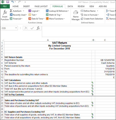Click the Excel application icon in title bar

coord(3,2)
